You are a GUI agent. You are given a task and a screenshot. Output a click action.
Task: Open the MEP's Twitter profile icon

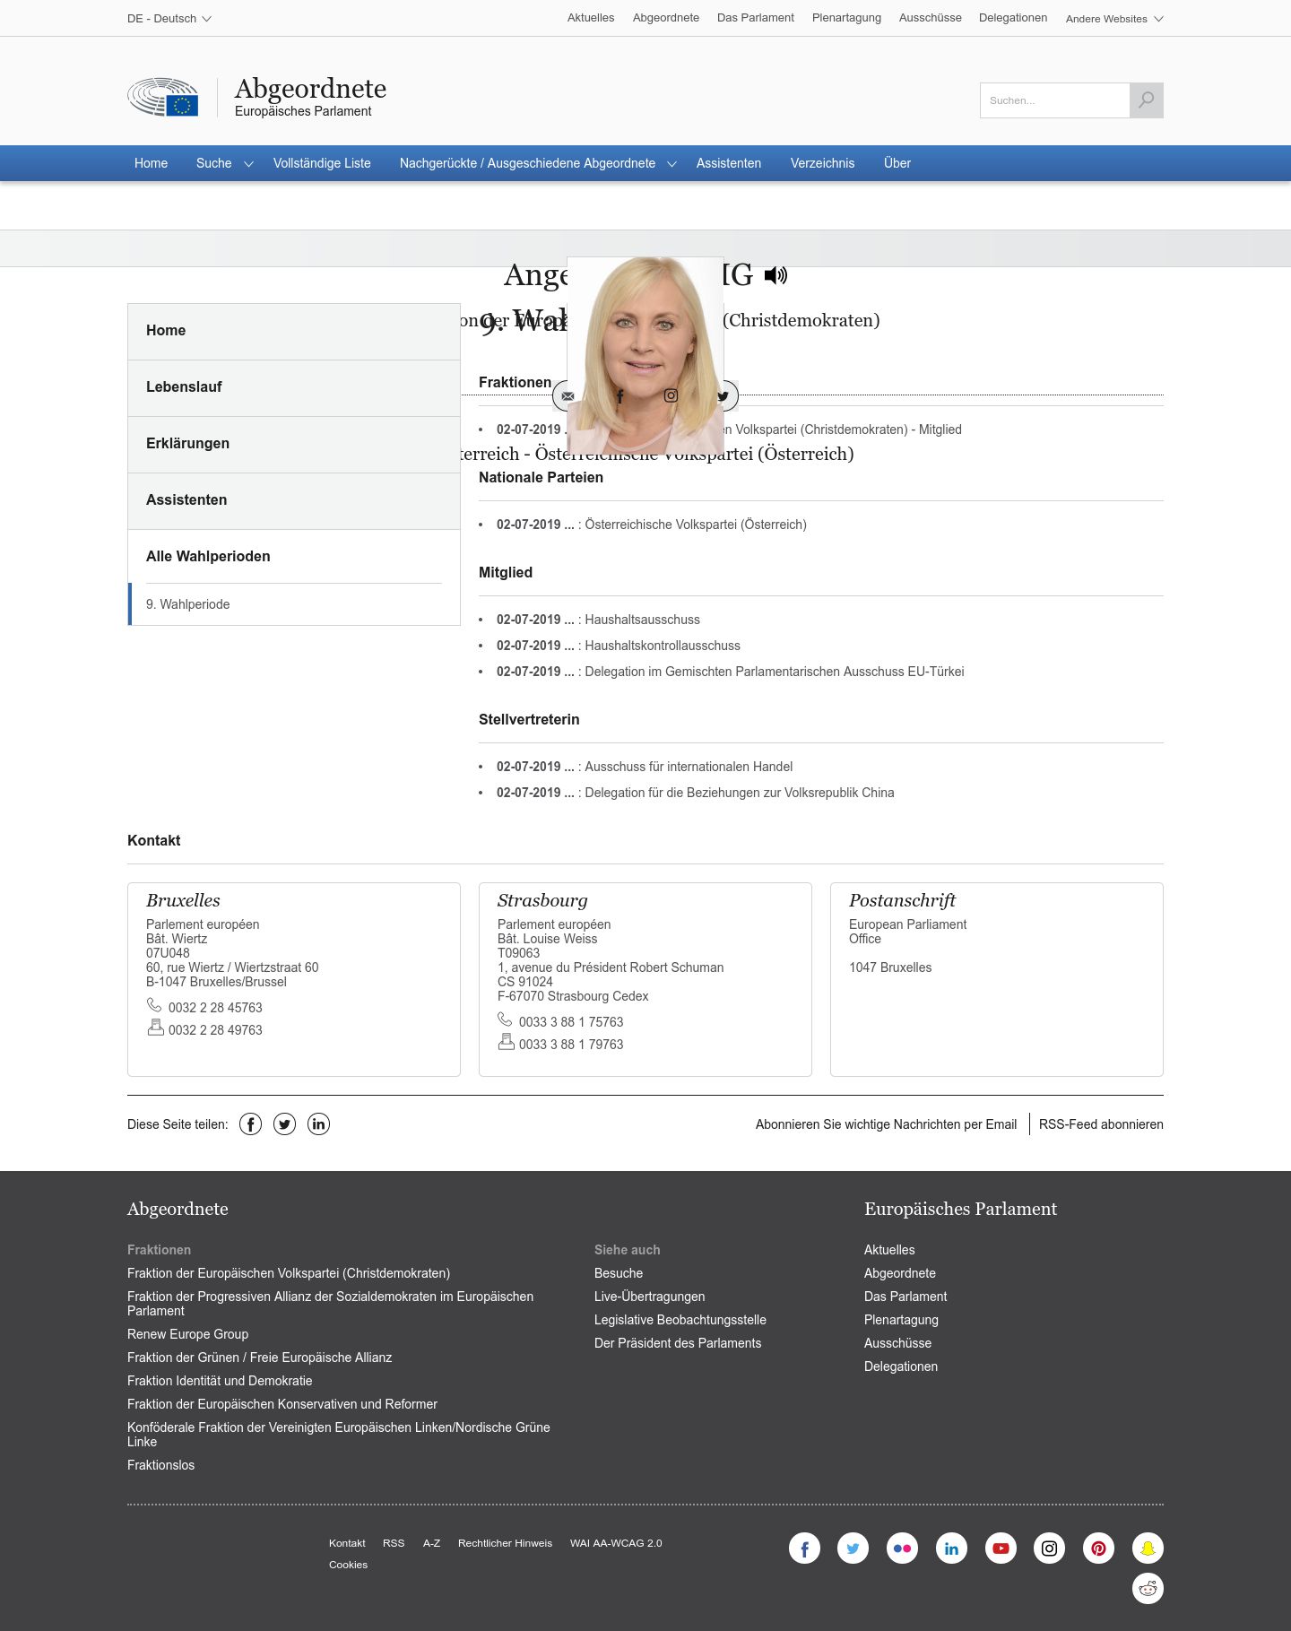pos(723,395)
